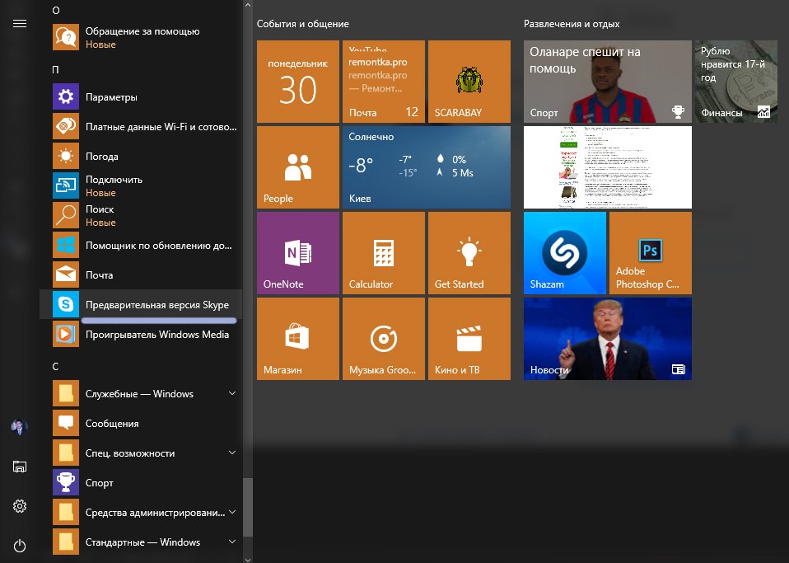
Task: Launch Спорт from the app list
Action: click(x=141, y=483)
